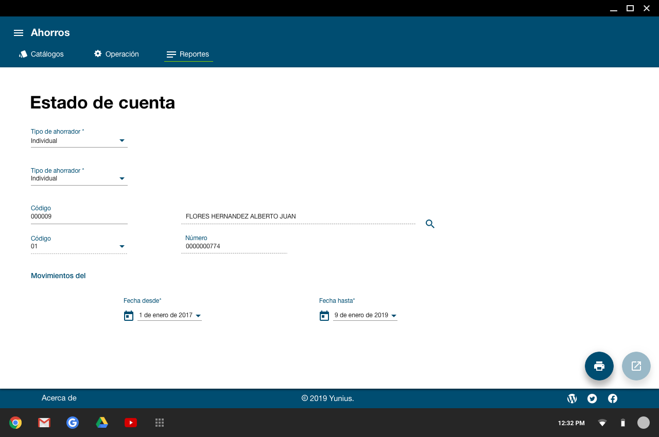Visit the WordPress link in footer
659x437 pixels.
pos(571,398)
